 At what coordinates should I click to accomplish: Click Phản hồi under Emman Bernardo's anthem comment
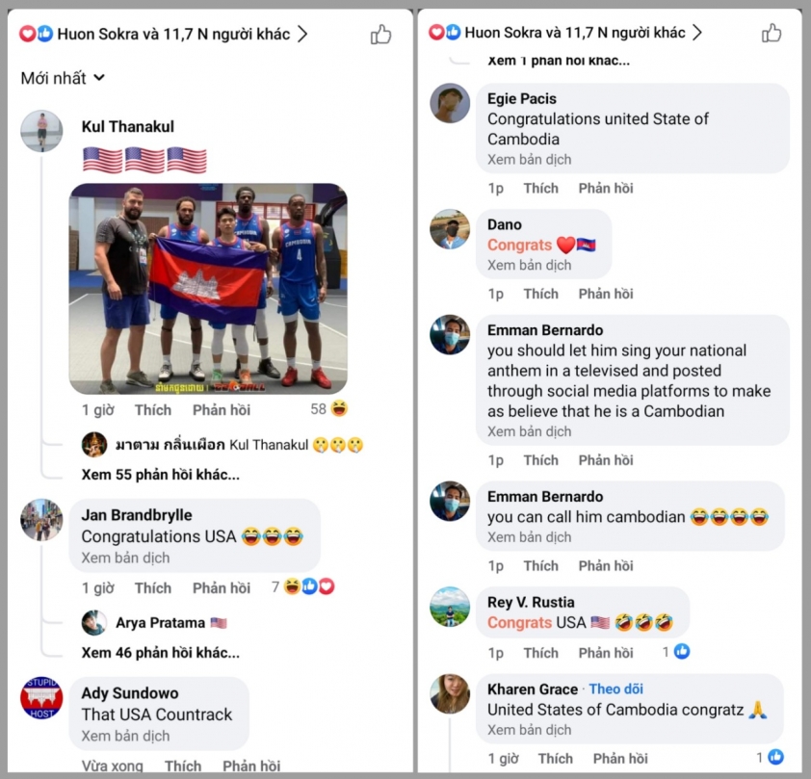point(606,460)
